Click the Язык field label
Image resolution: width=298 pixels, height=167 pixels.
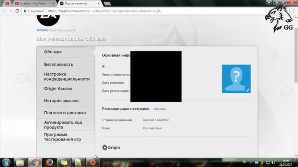(106, 128)
